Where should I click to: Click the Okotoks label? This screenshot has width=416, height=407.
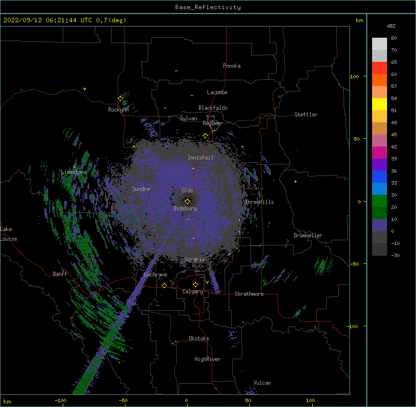point(199,338)
